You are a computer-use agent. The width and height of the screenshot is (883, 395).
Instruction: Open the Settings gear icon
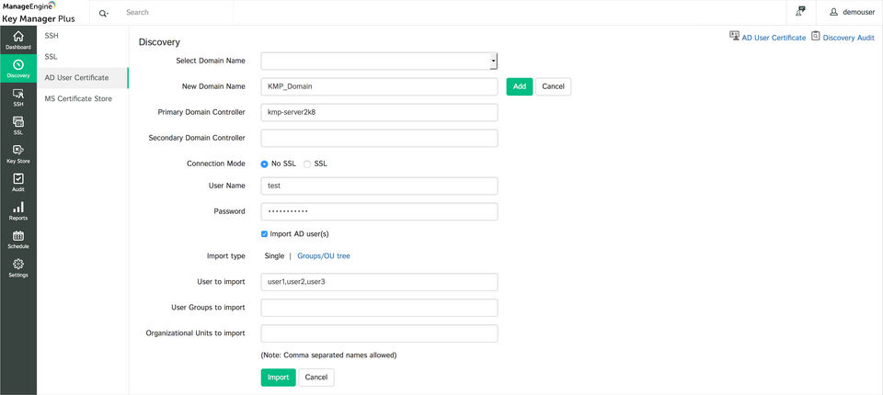[18, 267]
